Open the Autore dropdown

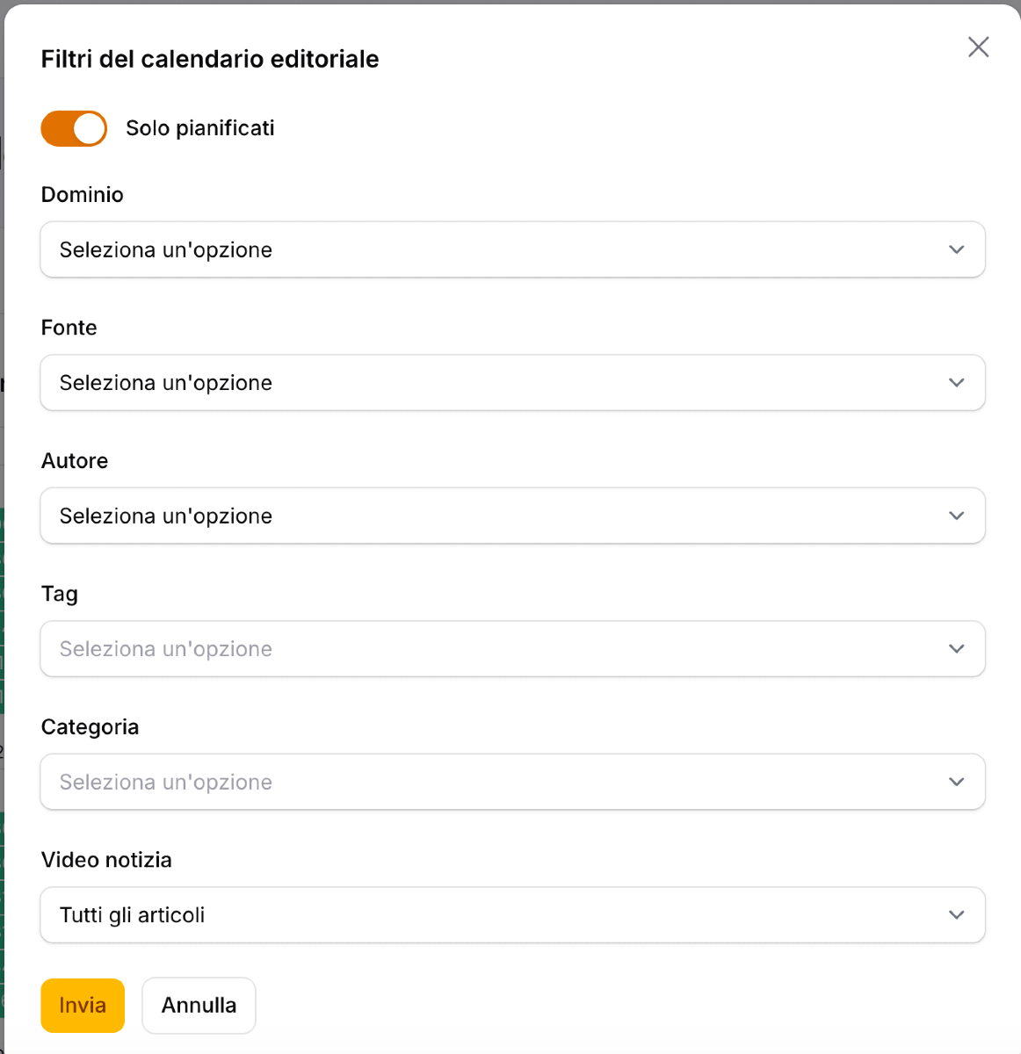pos(512,516)
